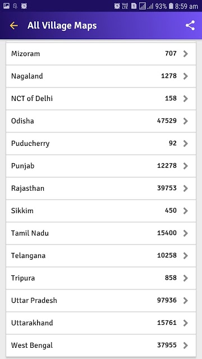Expand the Punjab row chevron
Screen dimensions: 202x359
pos(186,166)
